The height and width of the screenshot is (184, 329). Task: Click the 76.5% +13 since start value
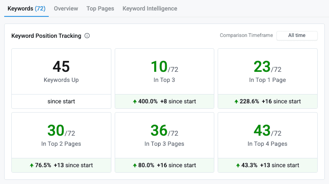(x=61, y=165)
